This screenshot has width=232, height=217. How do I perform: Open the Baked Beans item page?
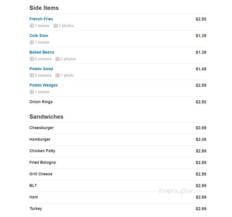point(42,52)
